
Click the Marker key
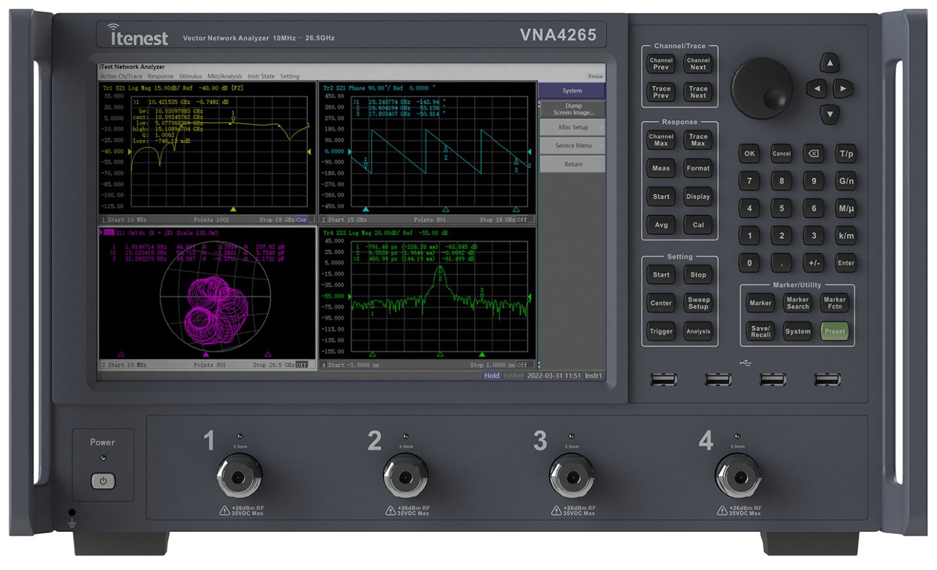tap(760, 303)
